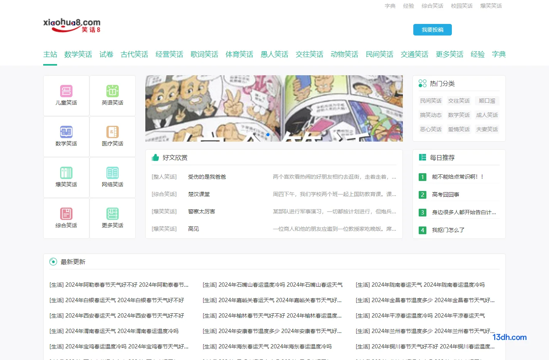Click the 综合笑话 link in top header

[433, 6]
